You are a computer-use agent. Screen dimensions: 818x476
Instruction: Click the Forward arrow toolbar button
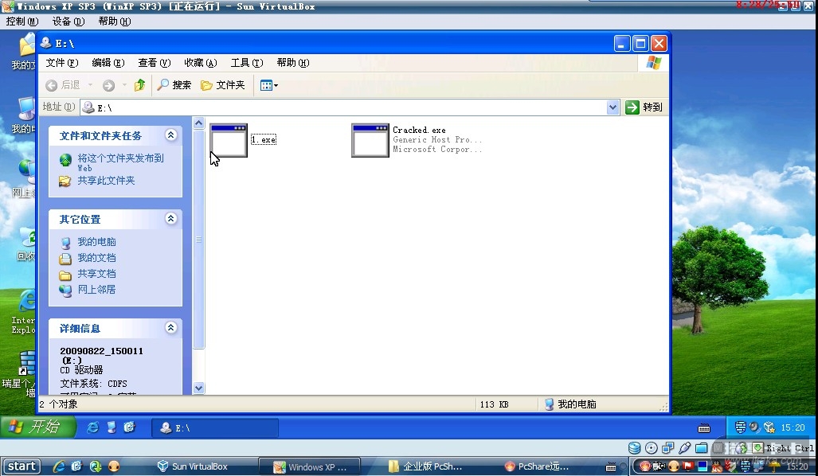coord(108,85)
